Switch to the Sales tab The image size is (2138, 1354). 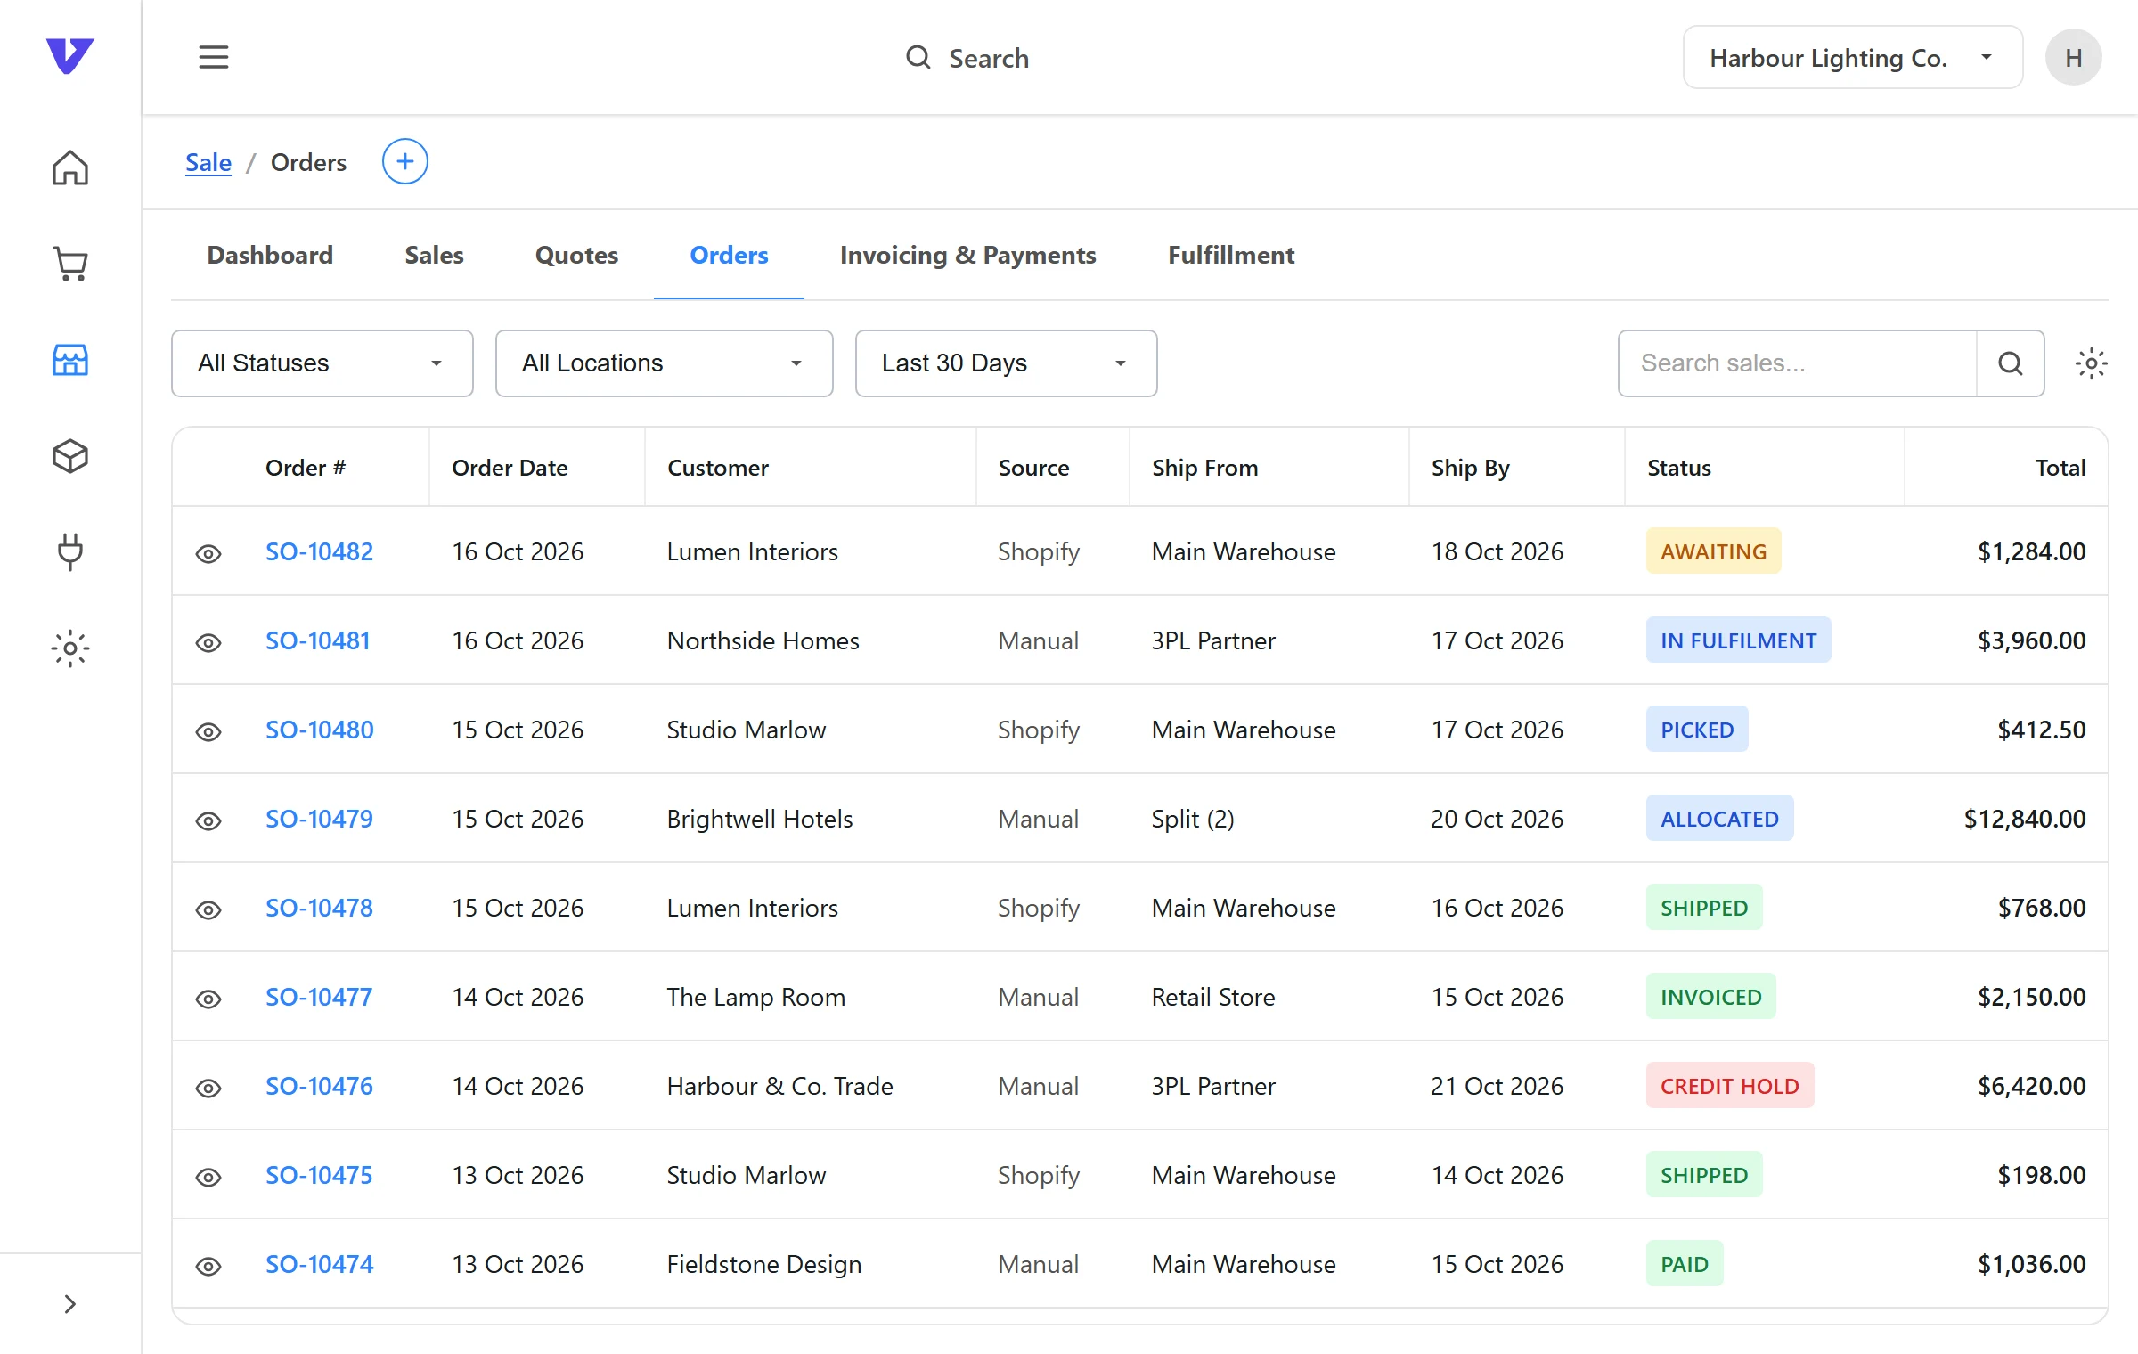click(434, 256)
